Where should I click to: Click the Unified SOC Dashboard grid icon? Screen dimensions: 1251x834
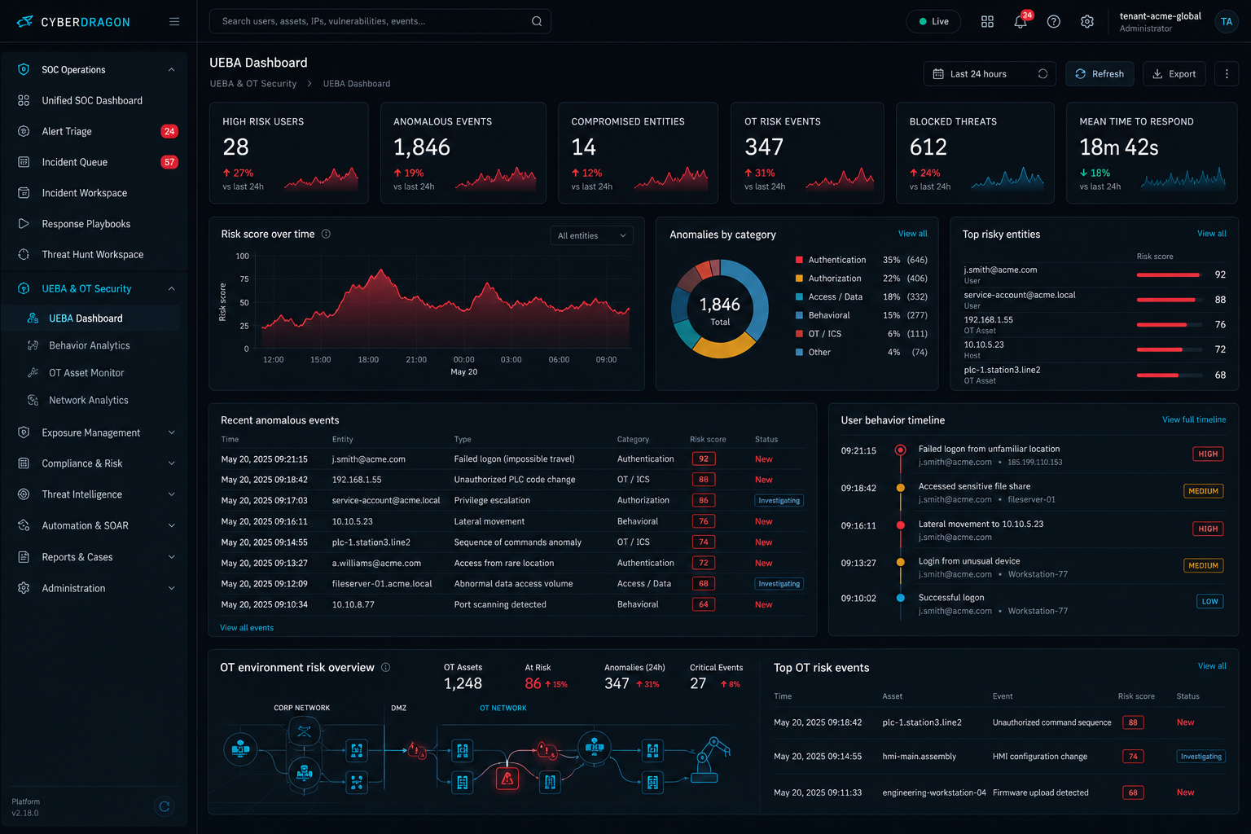pyautogui.click(x=24, y=101)
